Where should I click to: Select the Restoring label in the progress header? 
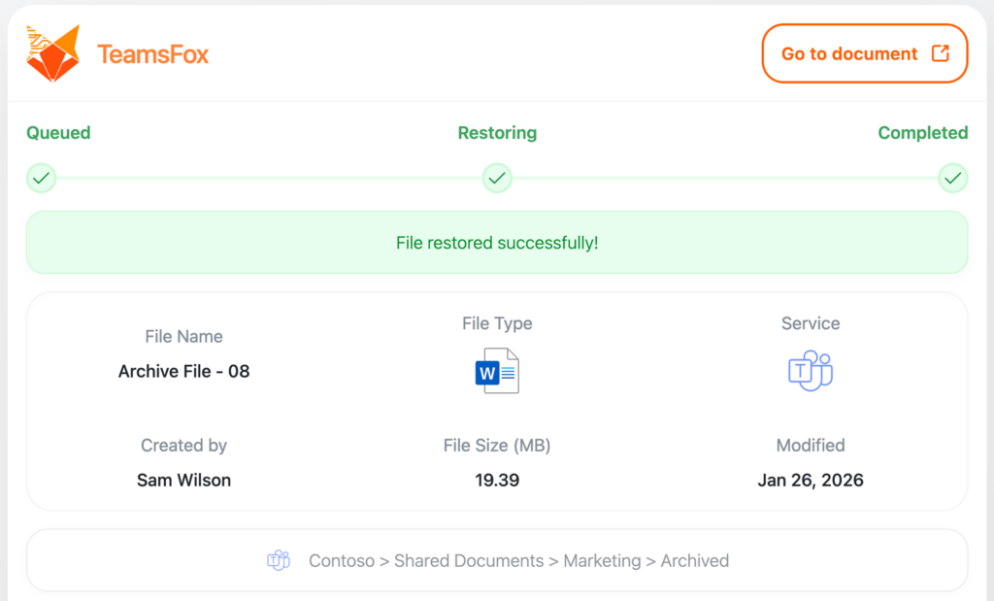pyautogui.click(x=497, y=133)
